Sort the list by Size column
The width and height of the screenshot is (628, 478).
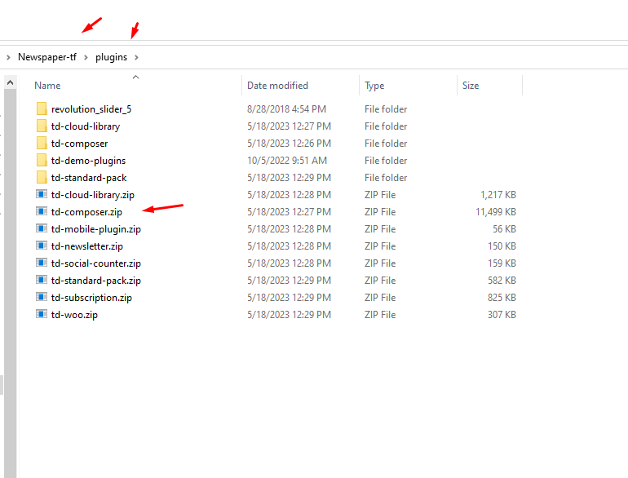point(471,86)
